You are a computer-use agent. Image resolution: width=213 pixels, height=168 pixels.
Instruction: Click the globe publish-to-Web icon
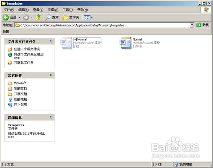tap(10, 55)
